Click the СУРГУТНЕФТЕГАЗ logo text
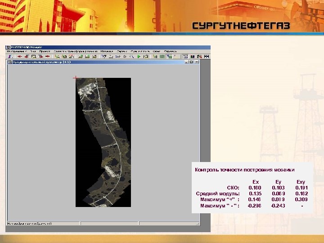The width and height of the screenshot is (324, 243). (x=241, y=26)
